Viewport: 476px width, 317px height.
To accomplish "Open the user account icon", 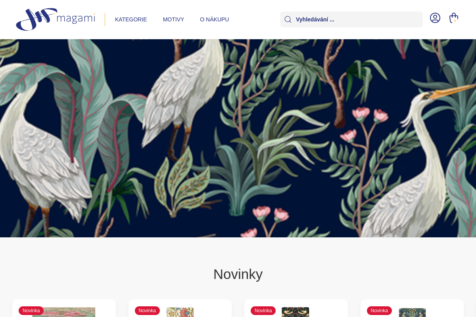I will pos(435,18).
